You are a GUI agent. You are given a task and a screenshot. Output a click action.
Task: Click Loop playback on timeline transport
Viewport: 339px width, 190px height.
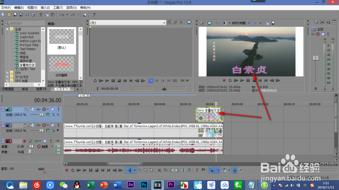pyautogui.click(x=73, y=170)
